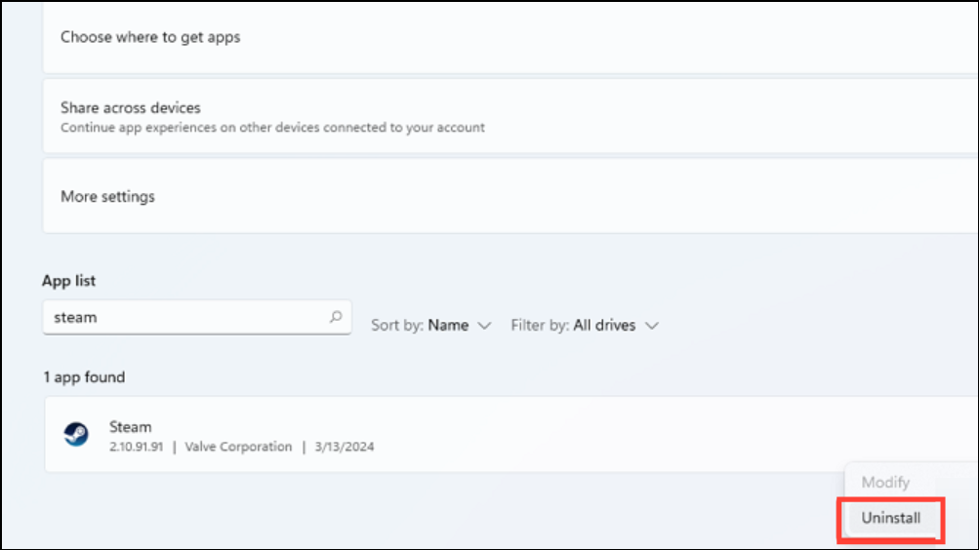Image resolution: width=979 pixels, height=550 pixels.
Task: Click the chevron next to Sort by Name
Action: [485, 325]
